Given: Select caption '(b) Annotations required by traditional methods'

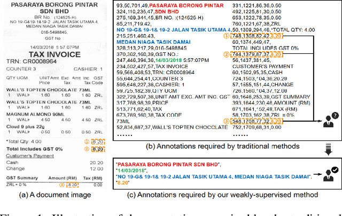Looking at the screenshot, I should [222, 146].
